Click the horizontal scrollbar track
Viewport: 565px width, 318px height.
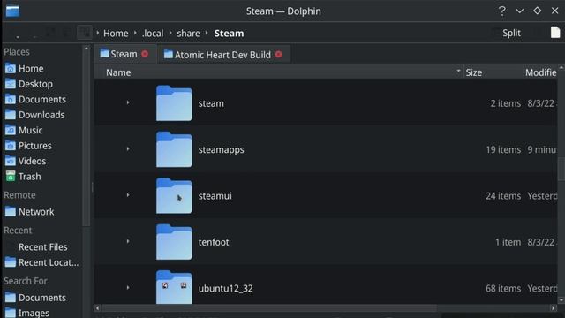tap(326, 308)
